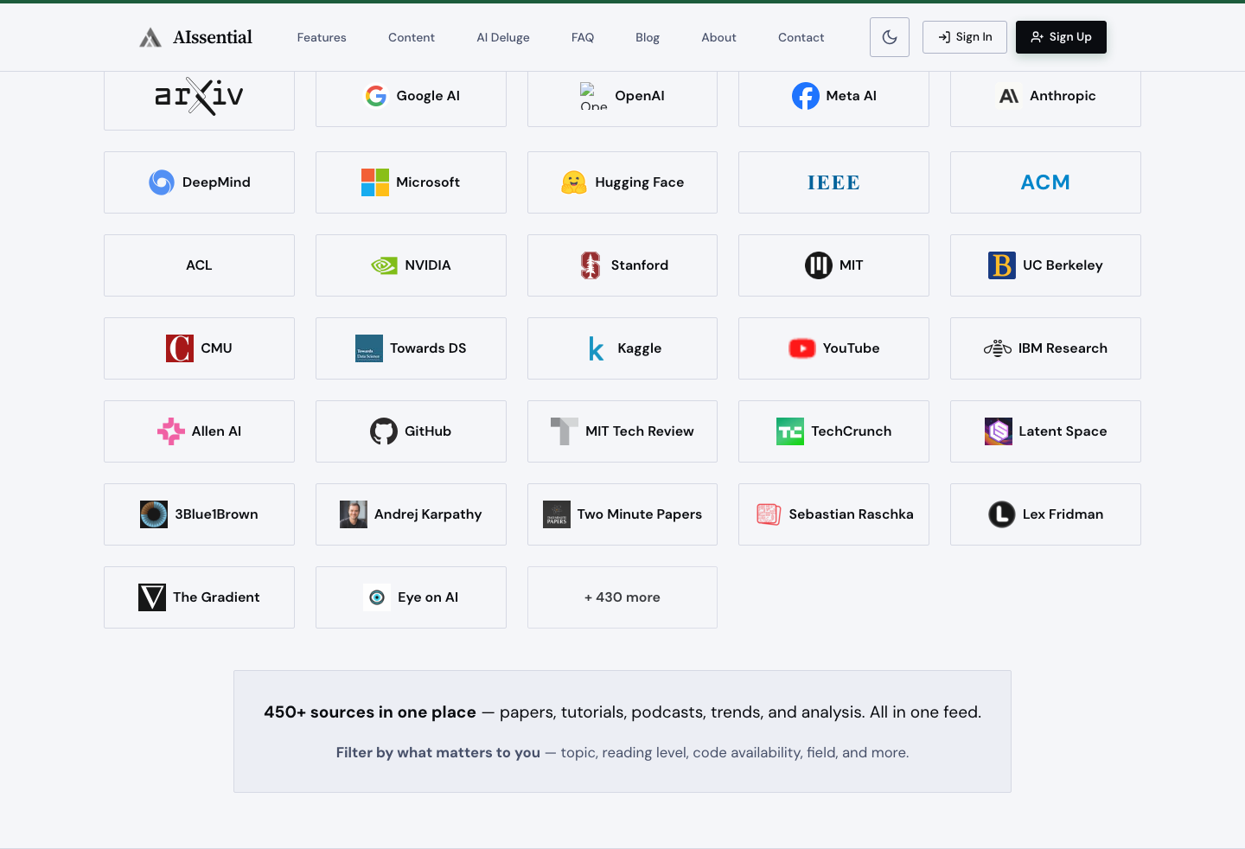Click the OpenAI broken image icon
The width and height of the screenshot is (1245, 849).
[594, 96]
